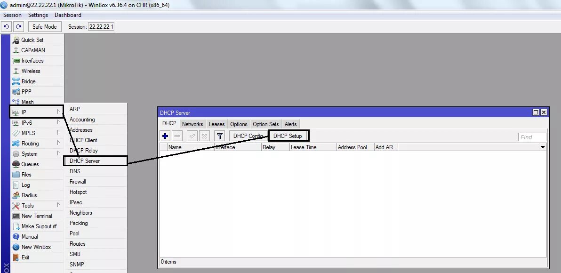Viewport: 561px width, 273px height.
Task: Click the filter funnel icon
Action: click(x=220, y=136)
